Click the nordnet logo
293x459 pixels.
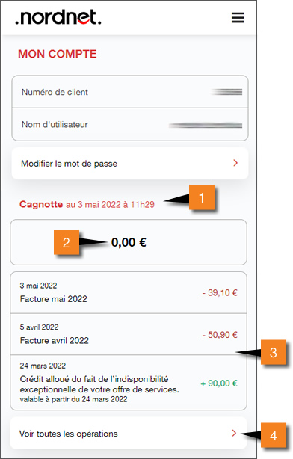pyautogui.click(x=58, y=17)
